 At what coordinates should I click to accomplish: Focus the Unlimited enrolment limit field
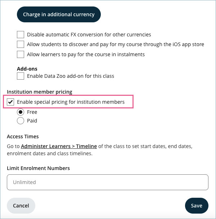pos(107,182)
